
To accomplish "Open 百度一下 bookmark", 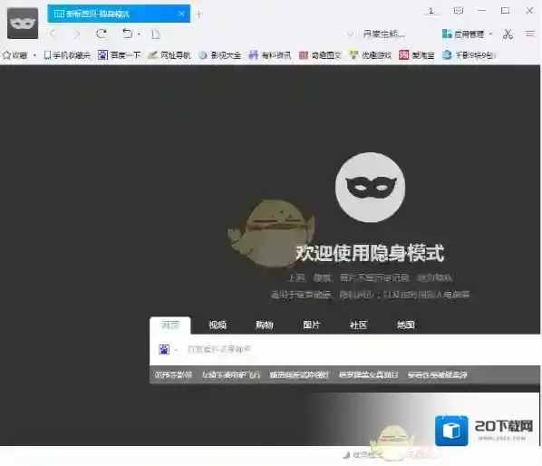I will [120, 55].
